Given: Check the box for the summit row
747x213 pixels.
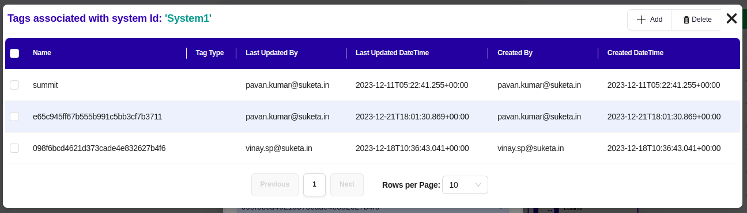Looking at the screenshot, I should [x=14, y=85].
